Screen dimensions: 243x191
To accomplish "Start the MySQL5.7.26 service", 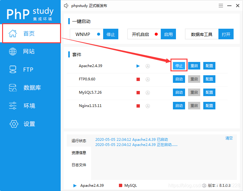I will coord(179,92).
